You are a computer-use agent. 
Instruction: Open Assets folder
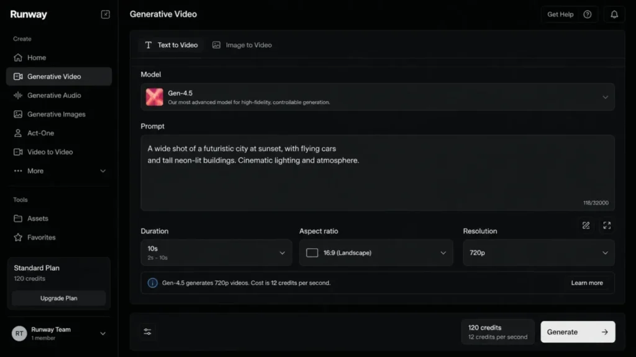tap(59, 219)
